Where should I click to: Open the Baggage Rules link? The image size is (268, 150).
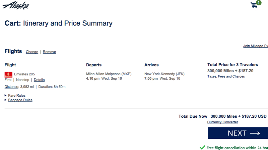(x=20, y=100)
